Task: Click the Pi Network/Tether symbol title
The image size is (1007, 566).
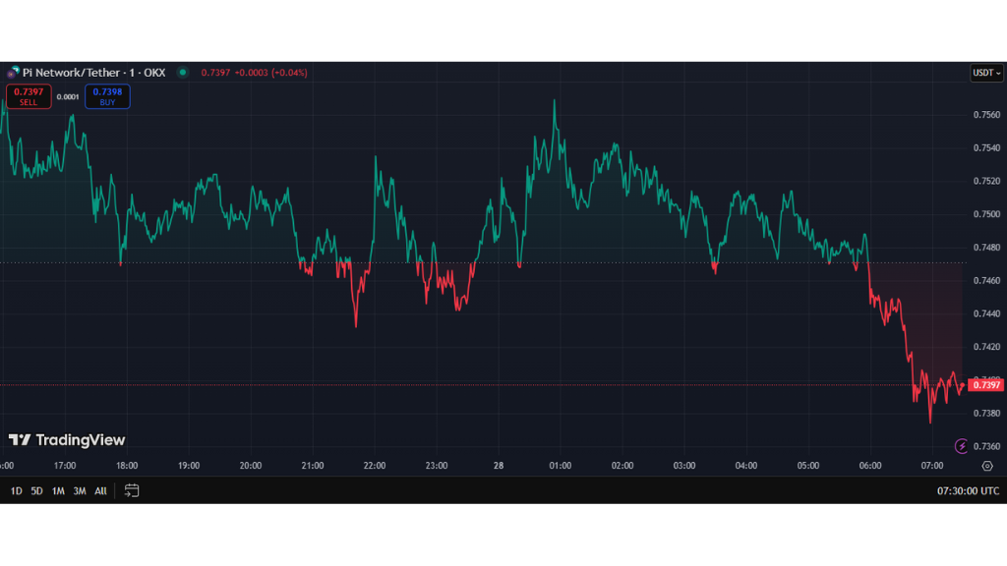Action: [93, 73]
